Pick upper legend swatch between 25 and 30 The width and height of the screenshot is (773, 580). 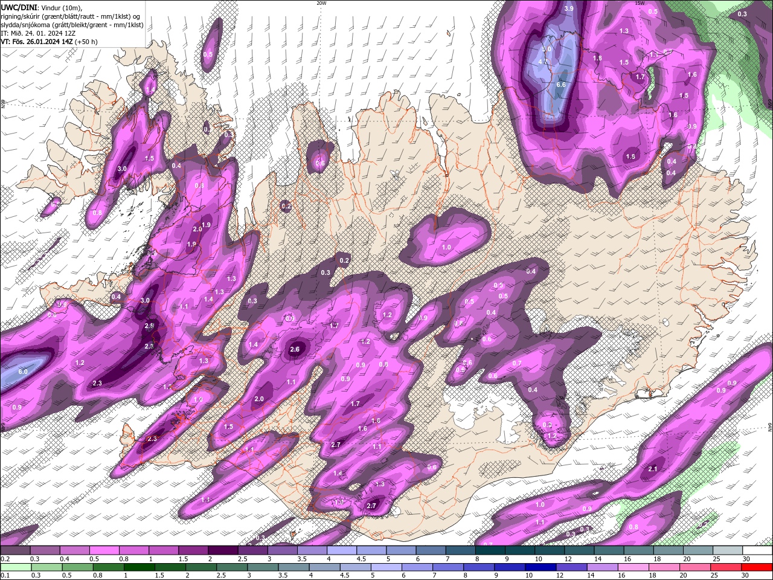[728, 550]
